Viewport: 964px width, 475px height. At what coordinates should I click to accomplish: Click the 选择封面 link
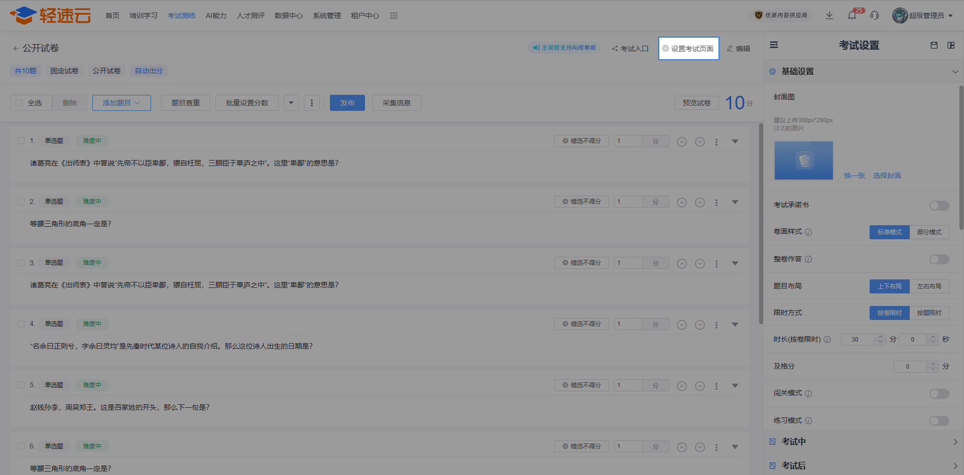pos(887,176)
